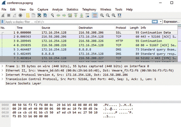This screenshot has width=181, height=127.
Task: Open the Edit menu
Action: click(13, 10)
